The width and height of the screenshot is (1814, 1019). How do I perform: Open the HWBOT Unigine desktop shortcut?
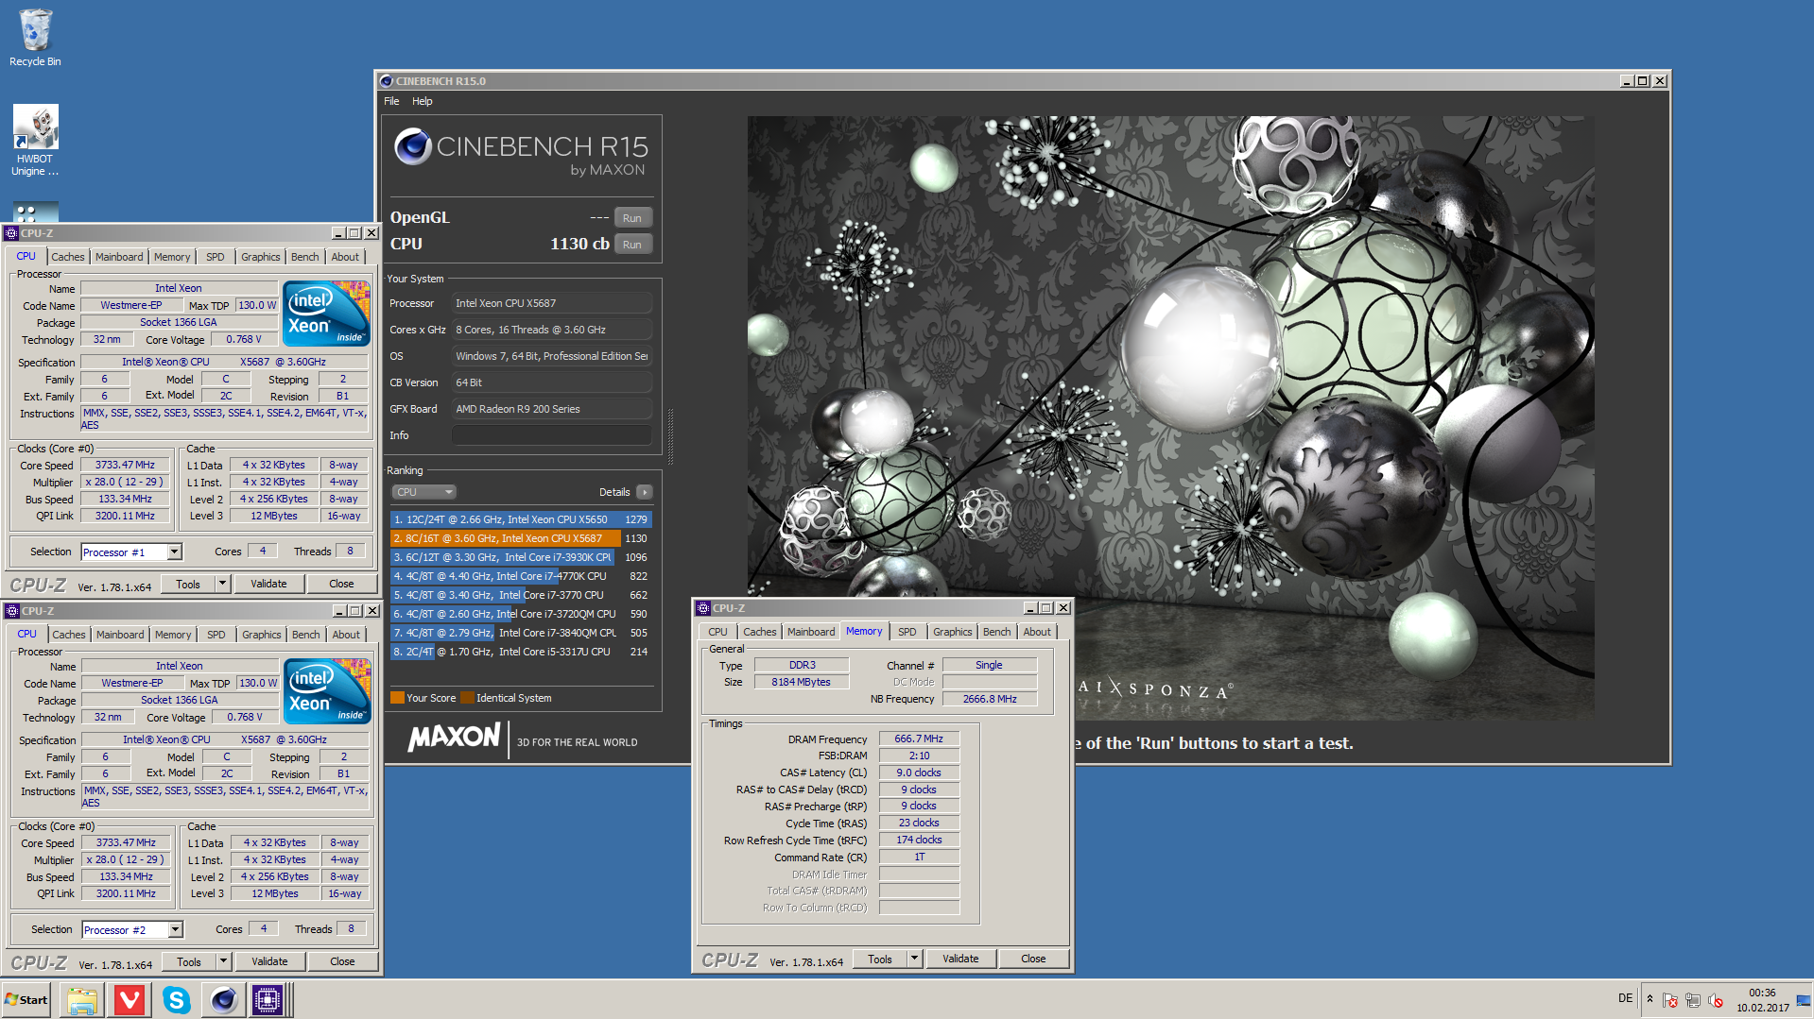pyautogui.click(x=35, y=140)
